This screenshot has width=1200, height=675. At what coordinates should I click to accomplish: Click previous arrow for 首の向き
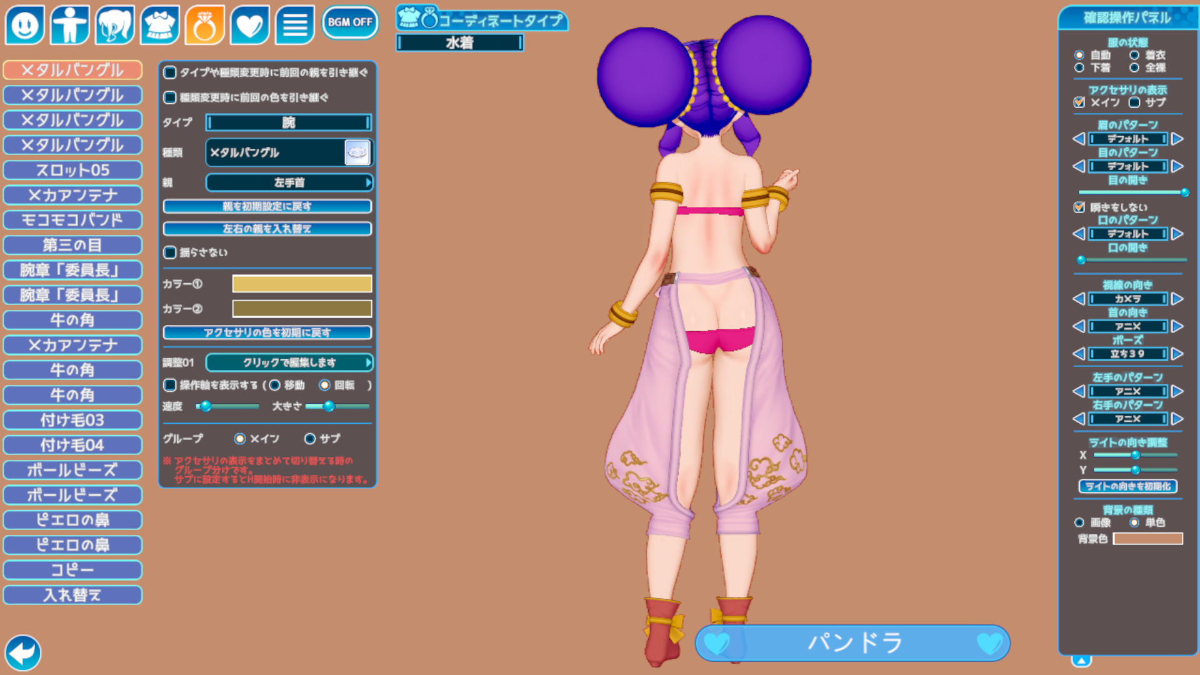tap(1079, 326)
